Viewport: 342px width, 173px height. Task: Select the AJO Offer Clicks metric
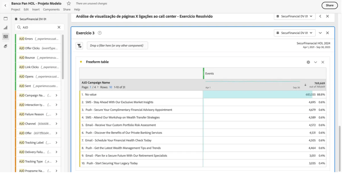tap(38, 48)
